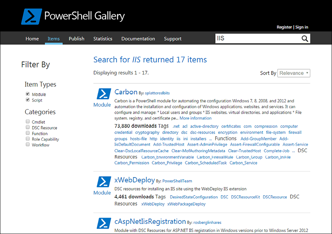Open the Carbon_ScheduledTask resource link

click(206, 163)
